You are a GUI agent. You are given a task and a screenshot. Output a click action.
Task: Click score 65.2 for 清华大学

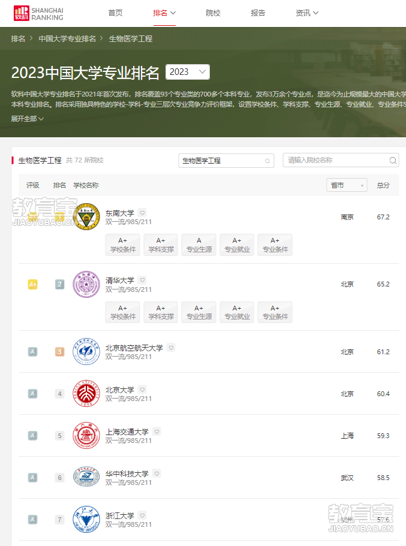(383, 284)
